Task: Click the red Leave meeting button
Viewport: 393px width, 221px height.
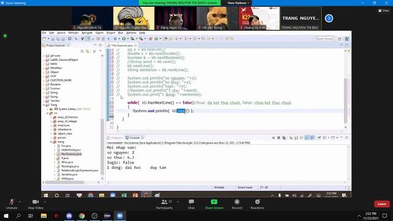Action: coord(382,204)
